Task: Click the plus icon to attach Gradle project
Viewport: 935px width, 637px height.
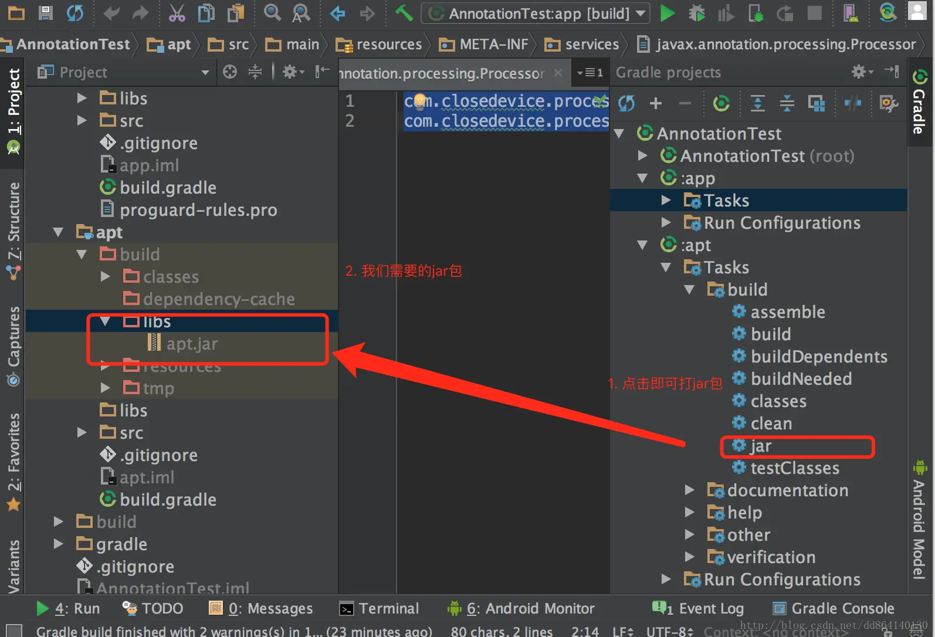Action: pyautogui.click(x=656, y=104)
